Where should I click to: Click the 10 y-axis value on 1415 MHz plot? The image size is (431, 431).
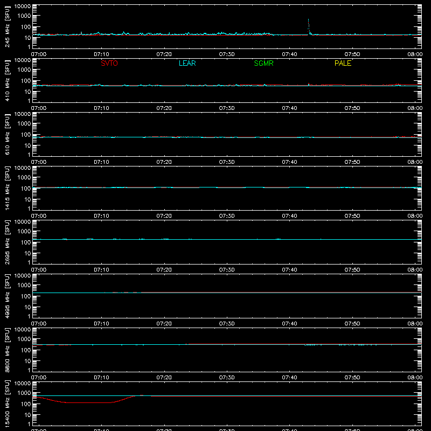coord(27,199)
